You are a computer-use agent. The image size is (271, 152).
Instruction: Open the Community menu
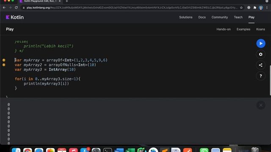tap(220, 17)
